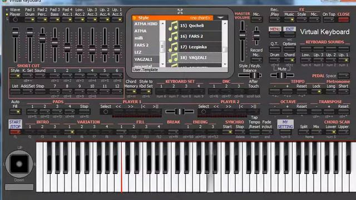The width and height of the screenshot is (356, 200).
Task: Click the MENU button
Action: (275, 29)
